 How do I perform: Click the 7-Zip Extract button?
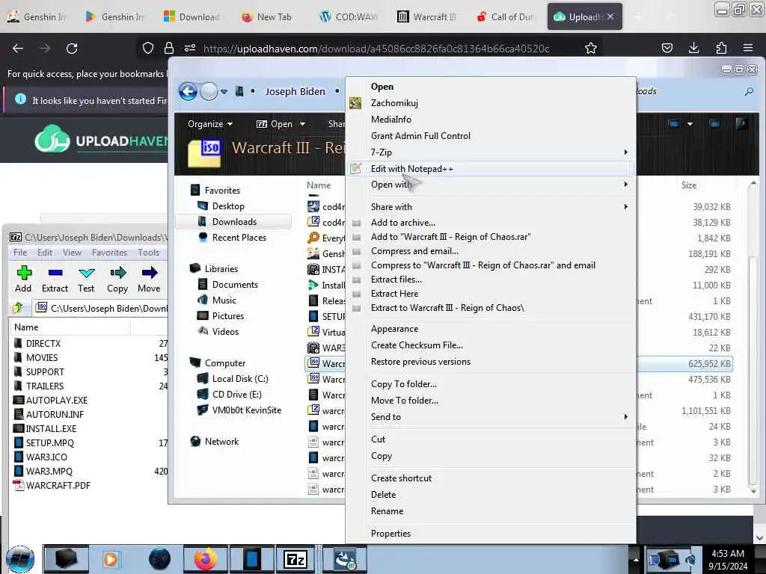[x=55, y=280]
